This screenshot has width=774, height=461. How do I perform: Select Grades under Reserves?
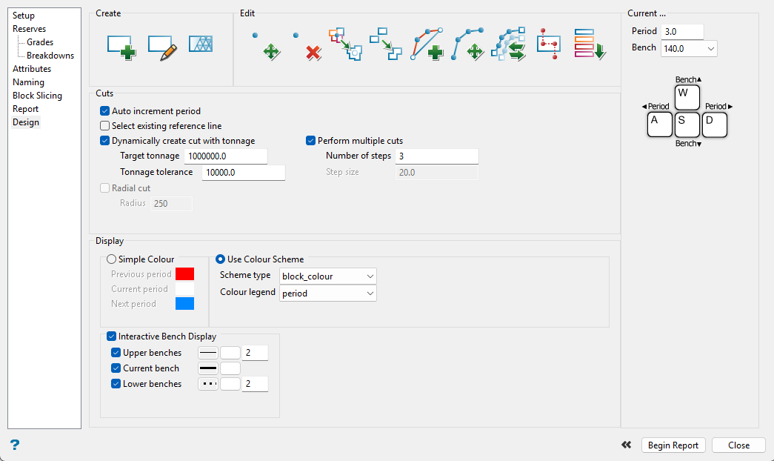click(40, 42)
